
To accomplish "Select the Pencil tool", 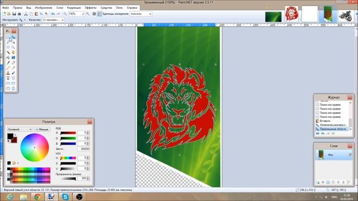I will tap(8, 68).
